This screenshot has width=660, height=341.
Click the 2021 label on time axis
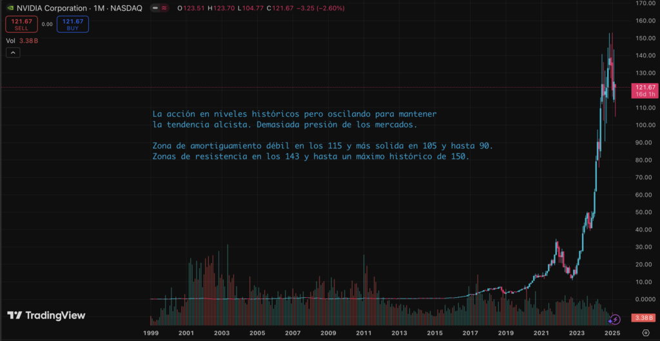541,333
